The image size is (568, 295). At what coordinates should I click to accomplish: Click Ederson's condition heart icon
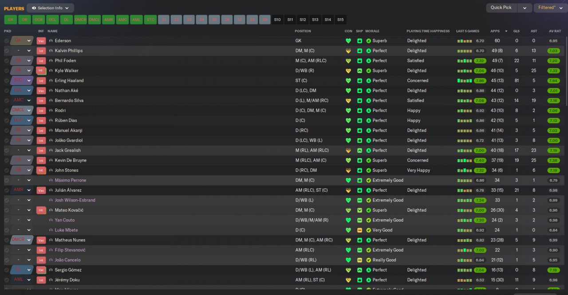[348, 41]
